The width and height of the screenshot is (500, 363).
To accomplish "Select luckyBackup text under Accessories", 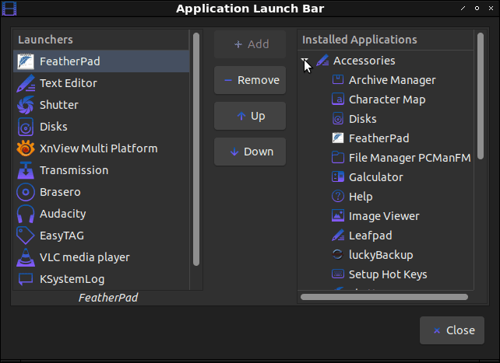I will coord(381,255).
